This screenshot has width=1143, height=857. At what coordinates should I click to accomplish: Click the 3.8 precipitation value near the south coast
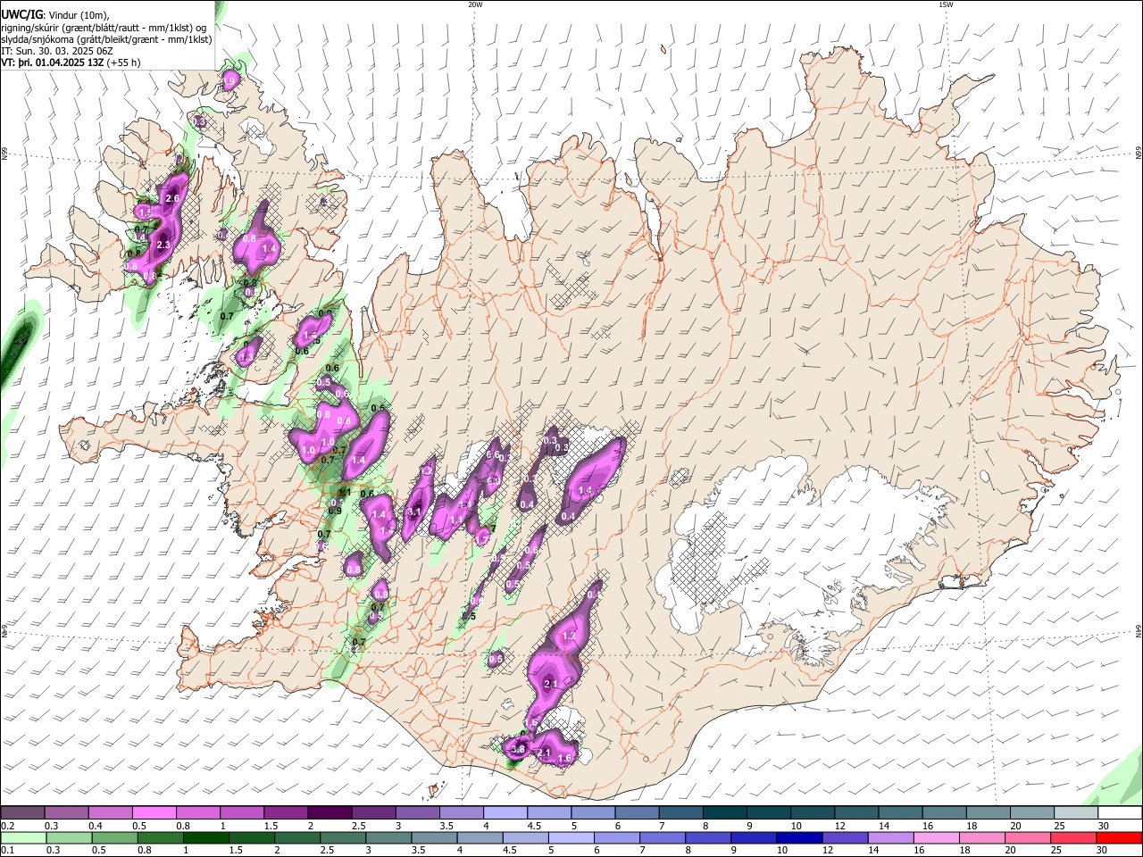pyautogui.click(x=518, y=750)
